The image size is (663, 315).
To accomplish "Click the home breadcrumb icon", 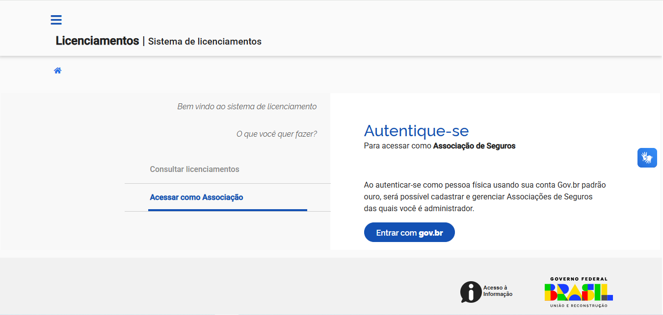I will pos(57,71).
